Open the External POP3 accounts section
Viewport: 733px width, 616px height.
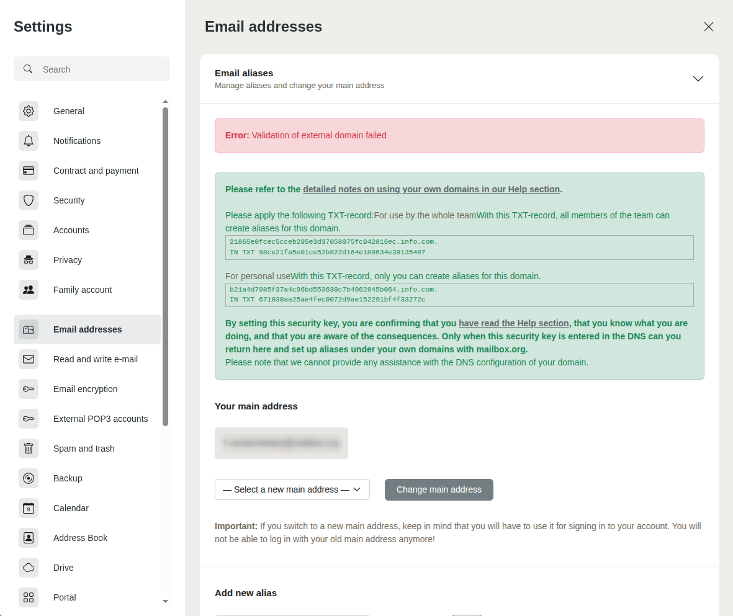(x=101, y=419)
